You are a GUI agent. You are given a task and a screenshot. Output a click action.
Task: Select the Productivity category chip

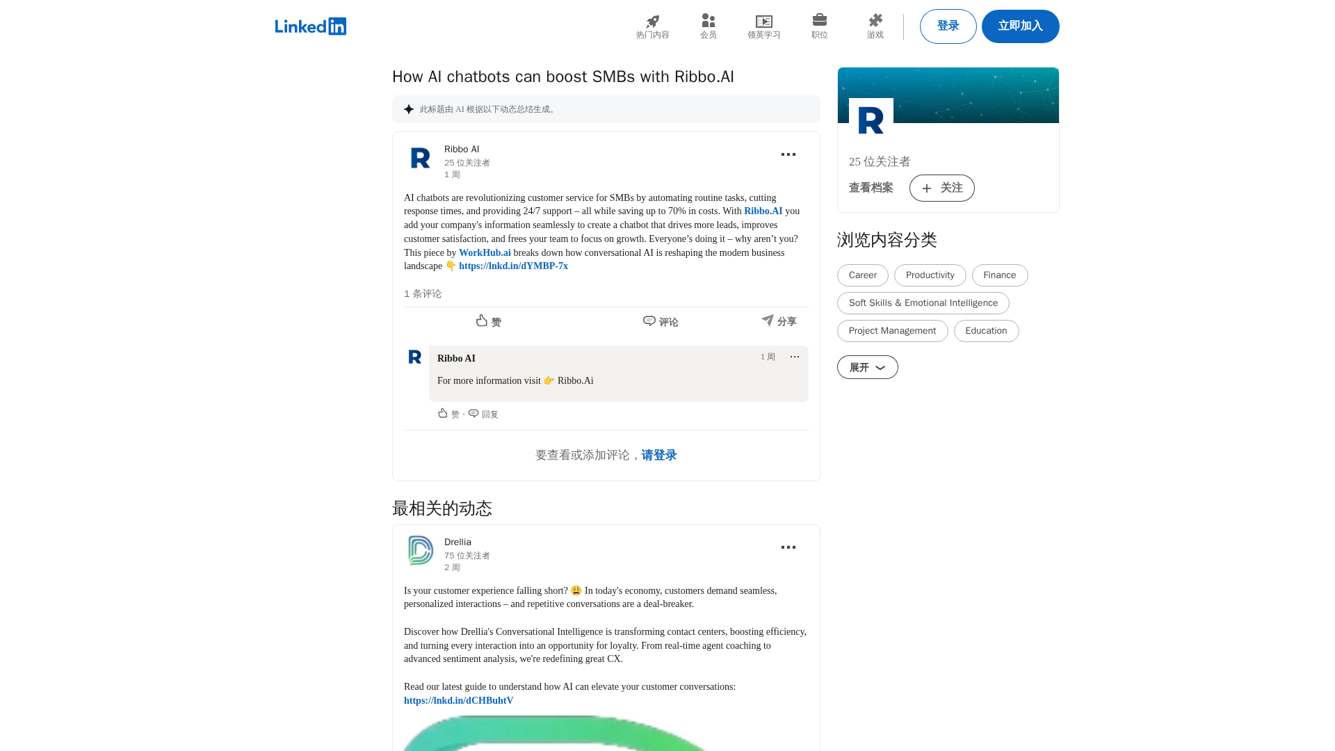[x=930, y=275]
